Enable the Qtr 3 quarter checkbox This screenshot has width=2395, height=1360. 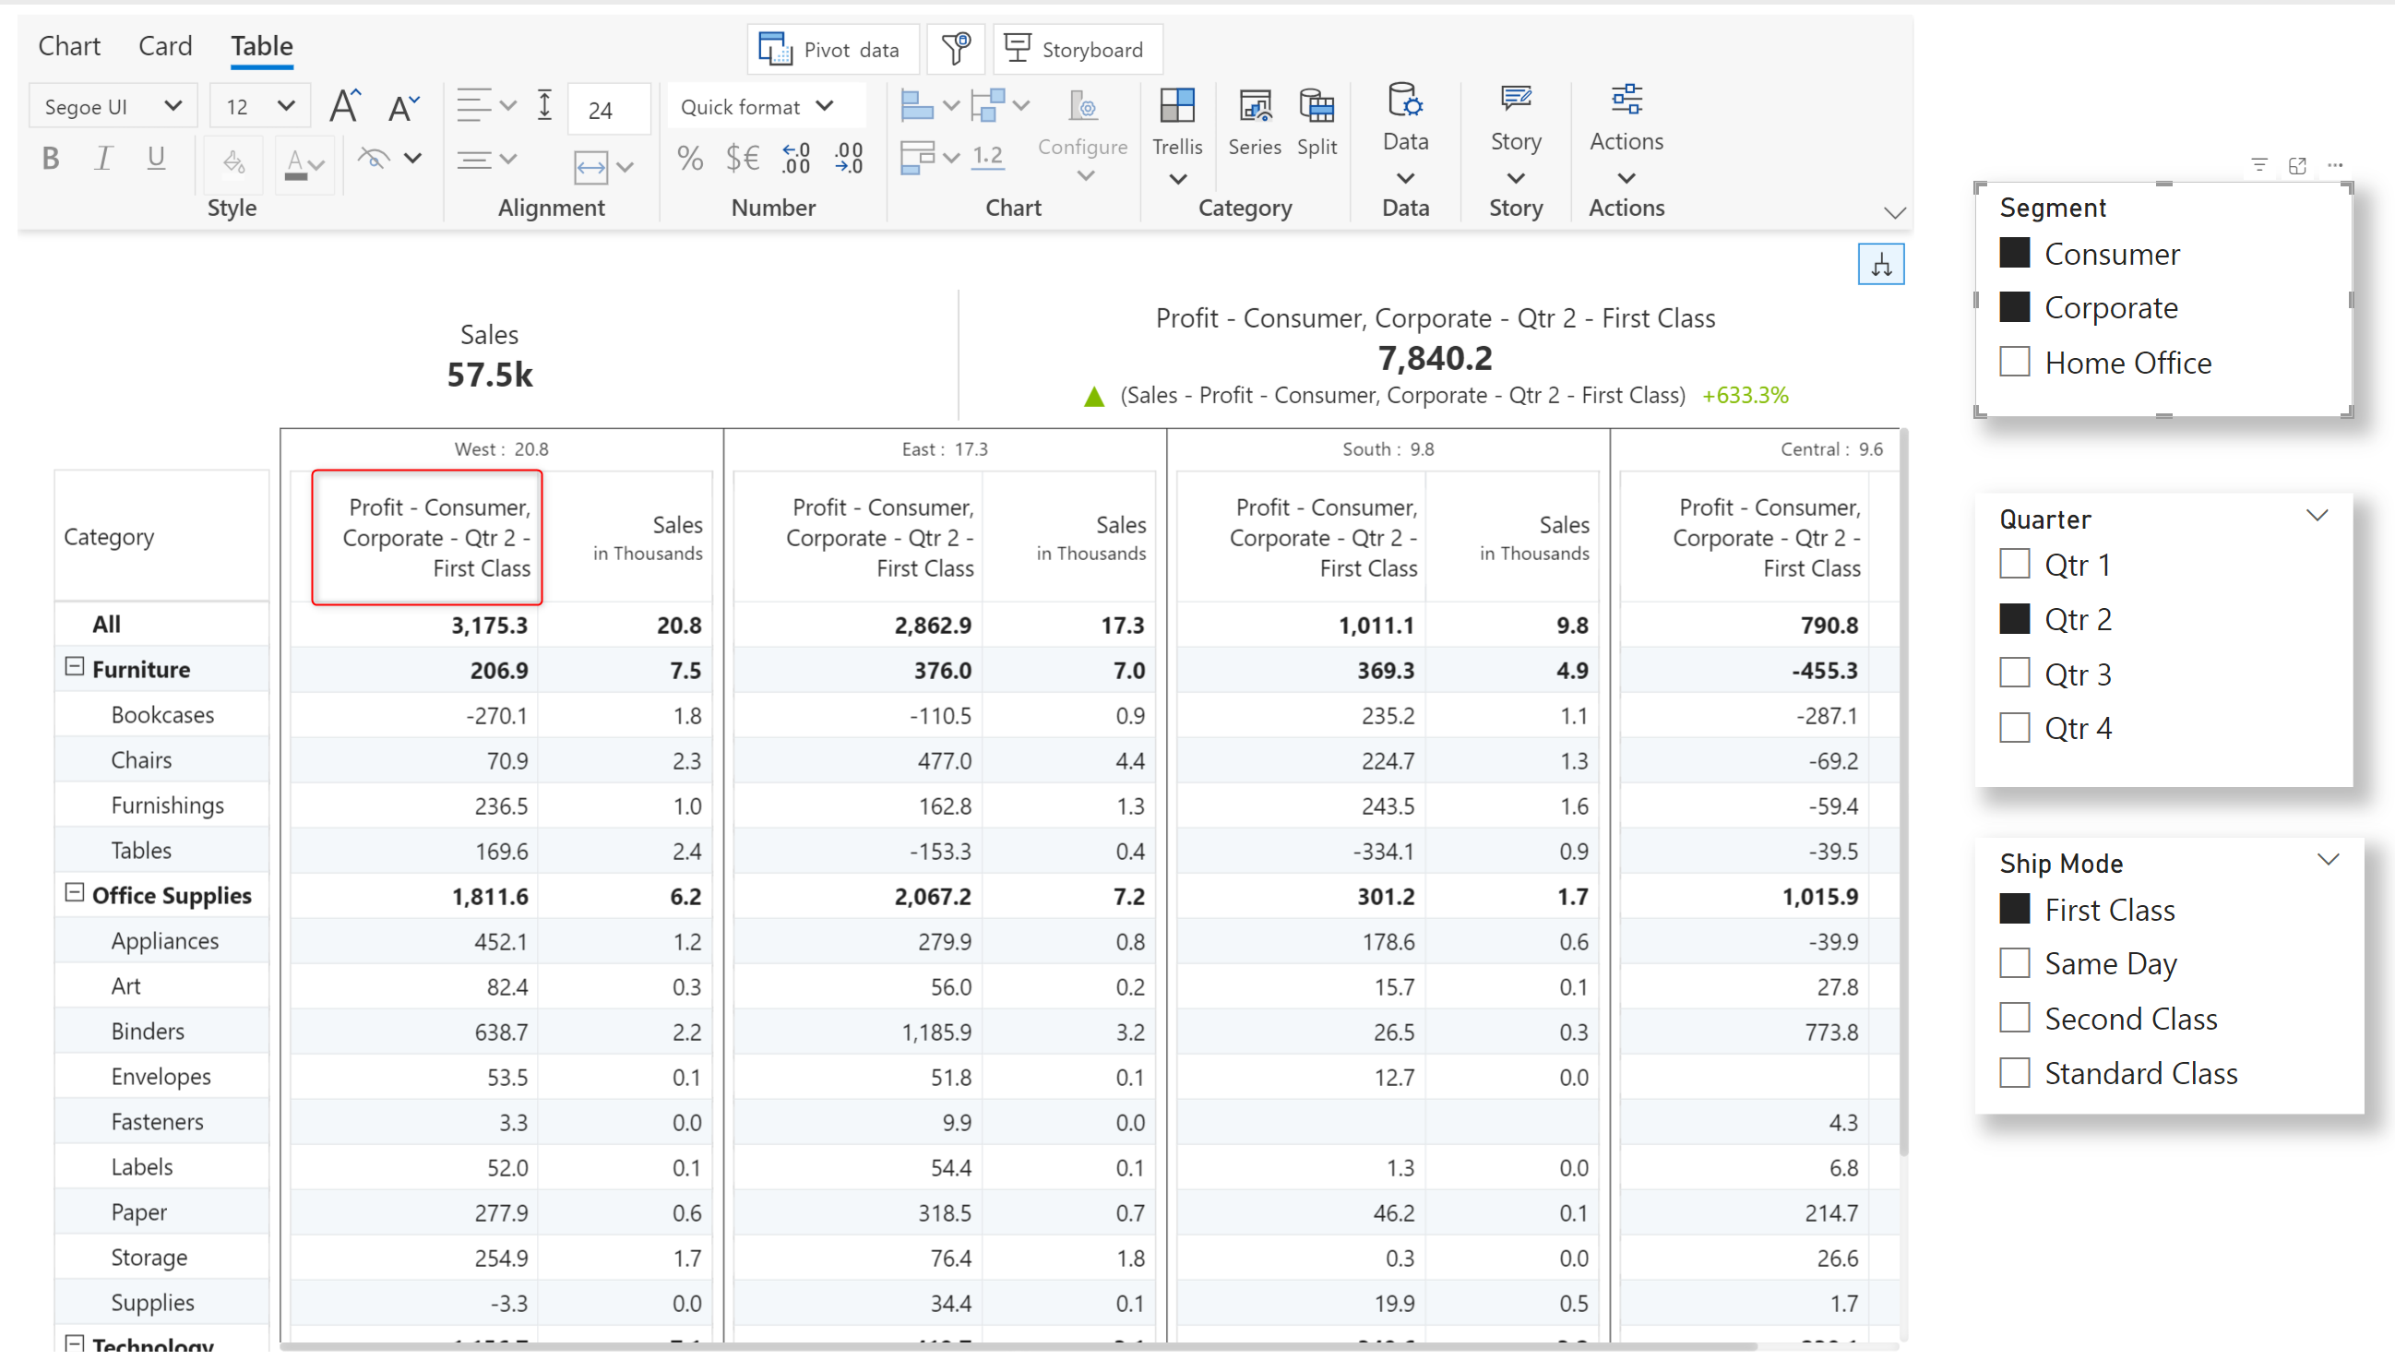click(x=2014, y=674)
